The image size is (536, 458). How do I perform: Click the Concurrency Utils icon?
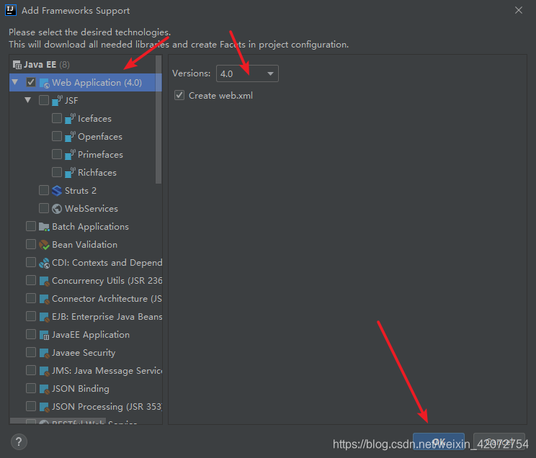click(45, 281)
